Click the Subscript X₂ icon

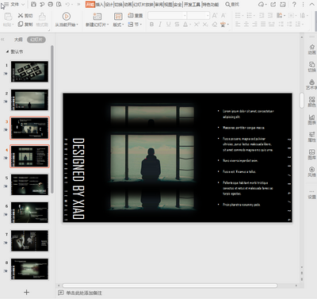tap(205, 25)
